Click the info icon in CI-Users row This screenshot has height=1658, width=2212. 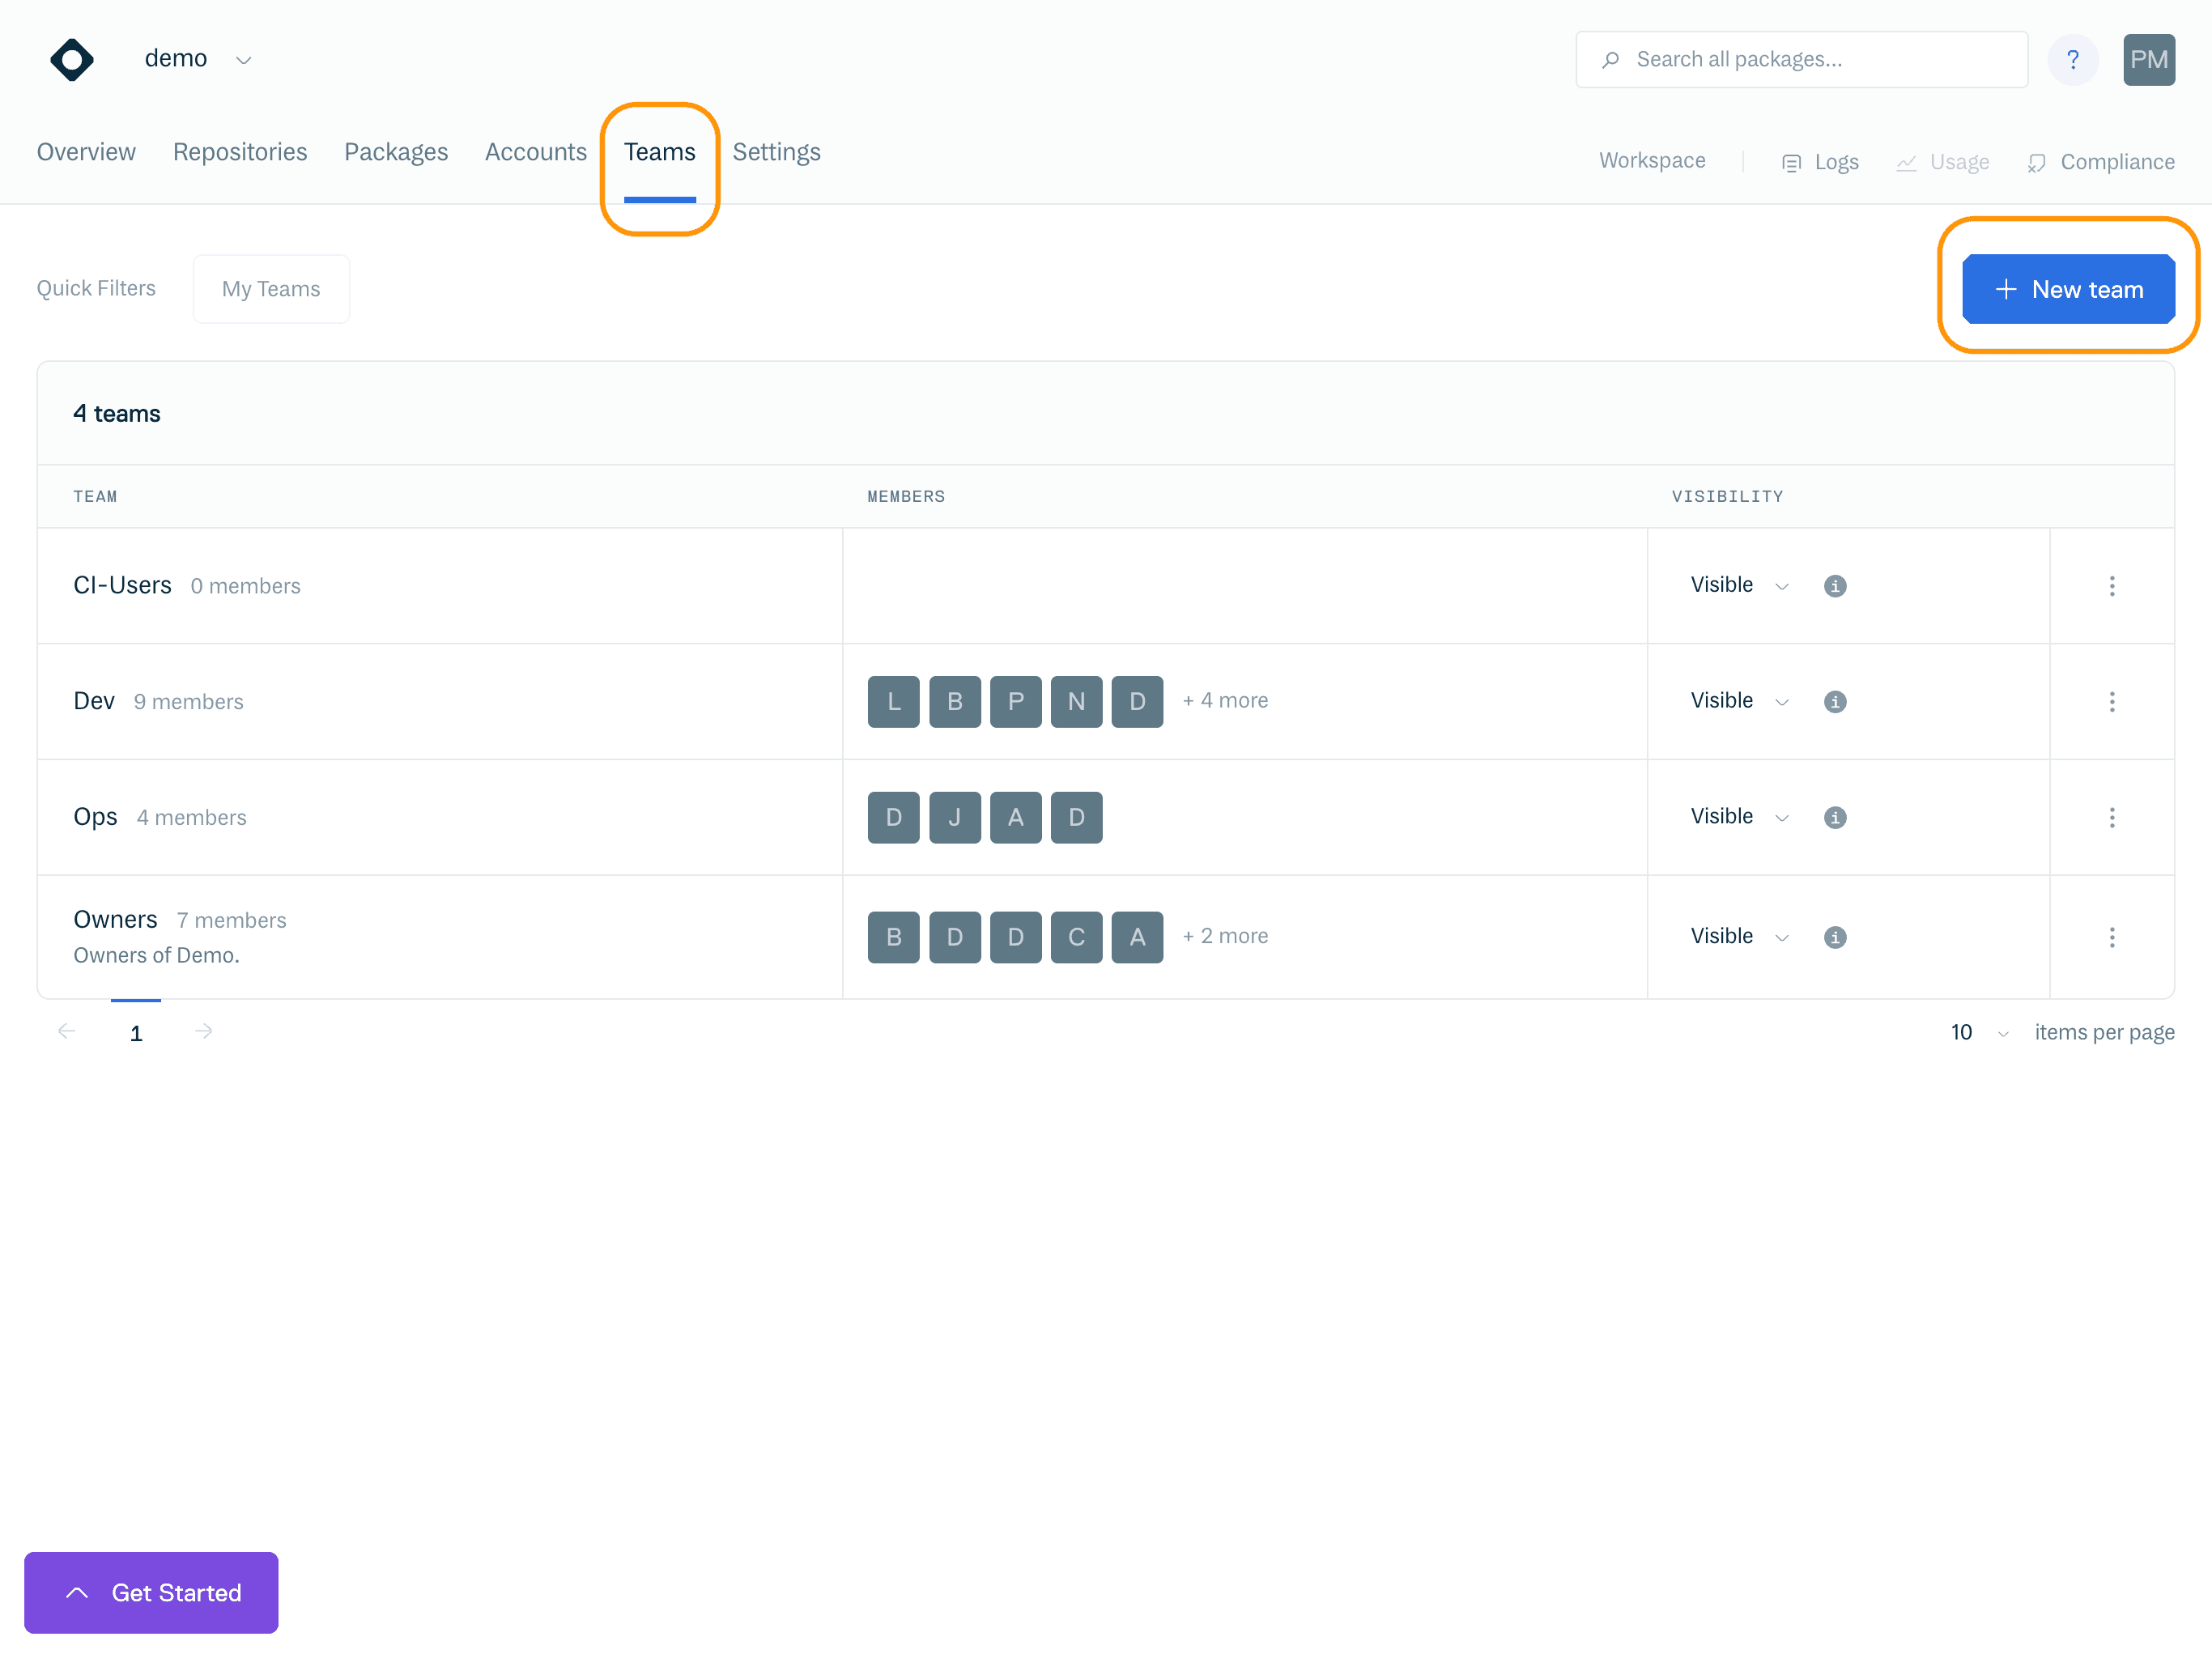tap(1834, 586)
